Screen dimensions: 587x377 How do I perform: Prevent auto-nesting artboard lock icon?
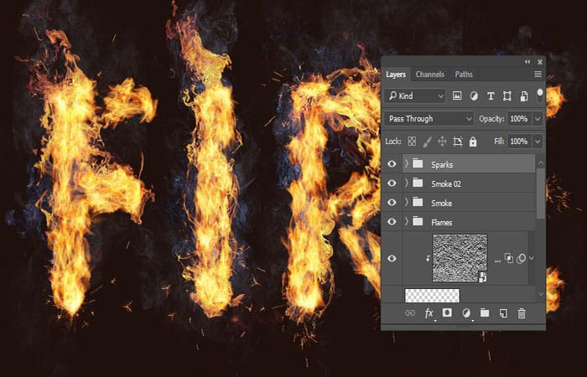458,142
